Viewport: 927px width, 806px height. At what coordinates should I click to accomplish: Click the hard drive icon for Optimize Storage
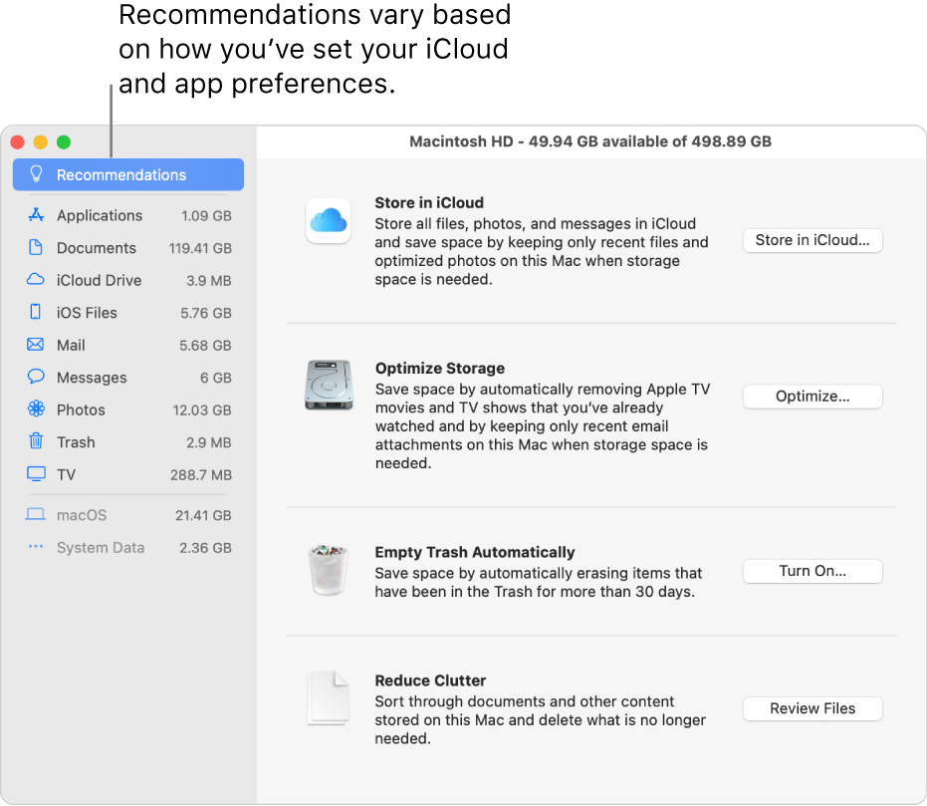click(x=328, y=386)
